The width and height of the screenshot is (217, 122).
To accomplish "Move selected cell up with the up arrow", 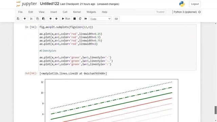I will pos(51,19).
